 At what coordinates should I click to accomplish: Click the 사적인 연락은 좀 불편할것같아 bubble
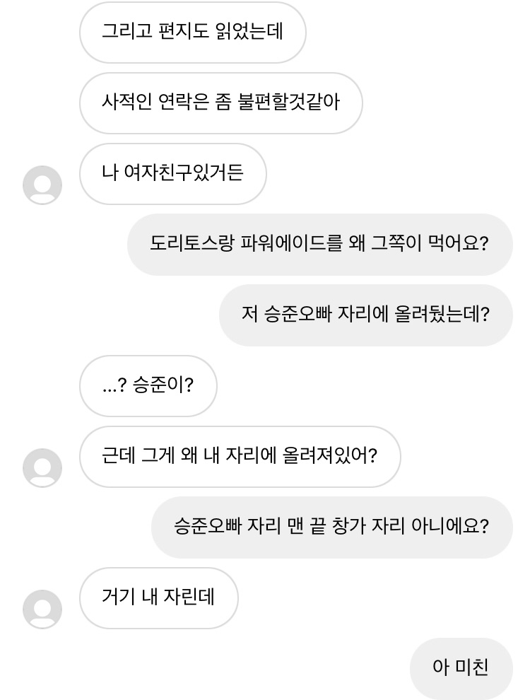(x=220, y=103)
